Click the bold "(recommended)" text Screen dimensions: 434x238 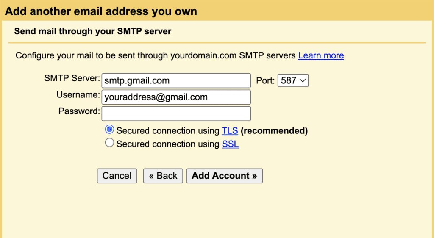[274, 131]
